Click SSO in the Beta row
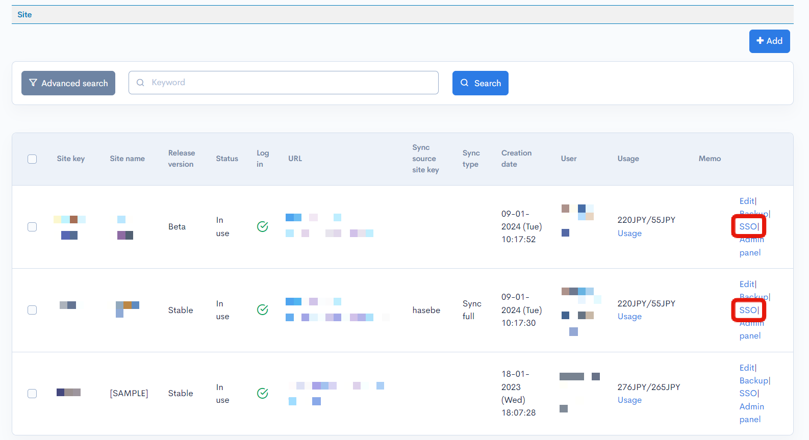The height and width of the screenshot is (440, 809). click(748, 226)
